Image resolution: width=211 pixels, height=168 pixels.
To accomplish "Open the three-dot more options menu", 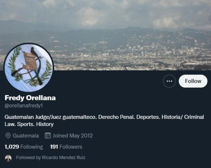I will 169,81.
